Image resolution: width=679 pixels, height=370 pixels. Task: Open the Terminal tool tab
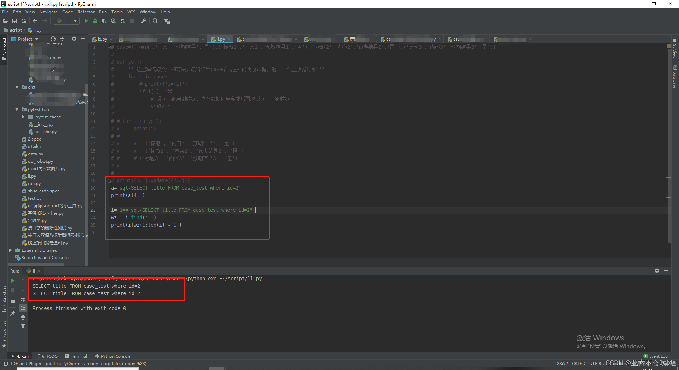click(76, 356)
